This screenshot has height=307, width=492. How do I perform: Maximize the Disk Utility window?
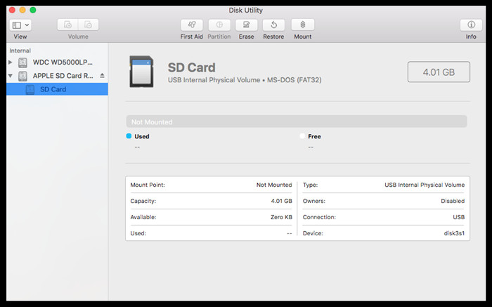[33, 10]
